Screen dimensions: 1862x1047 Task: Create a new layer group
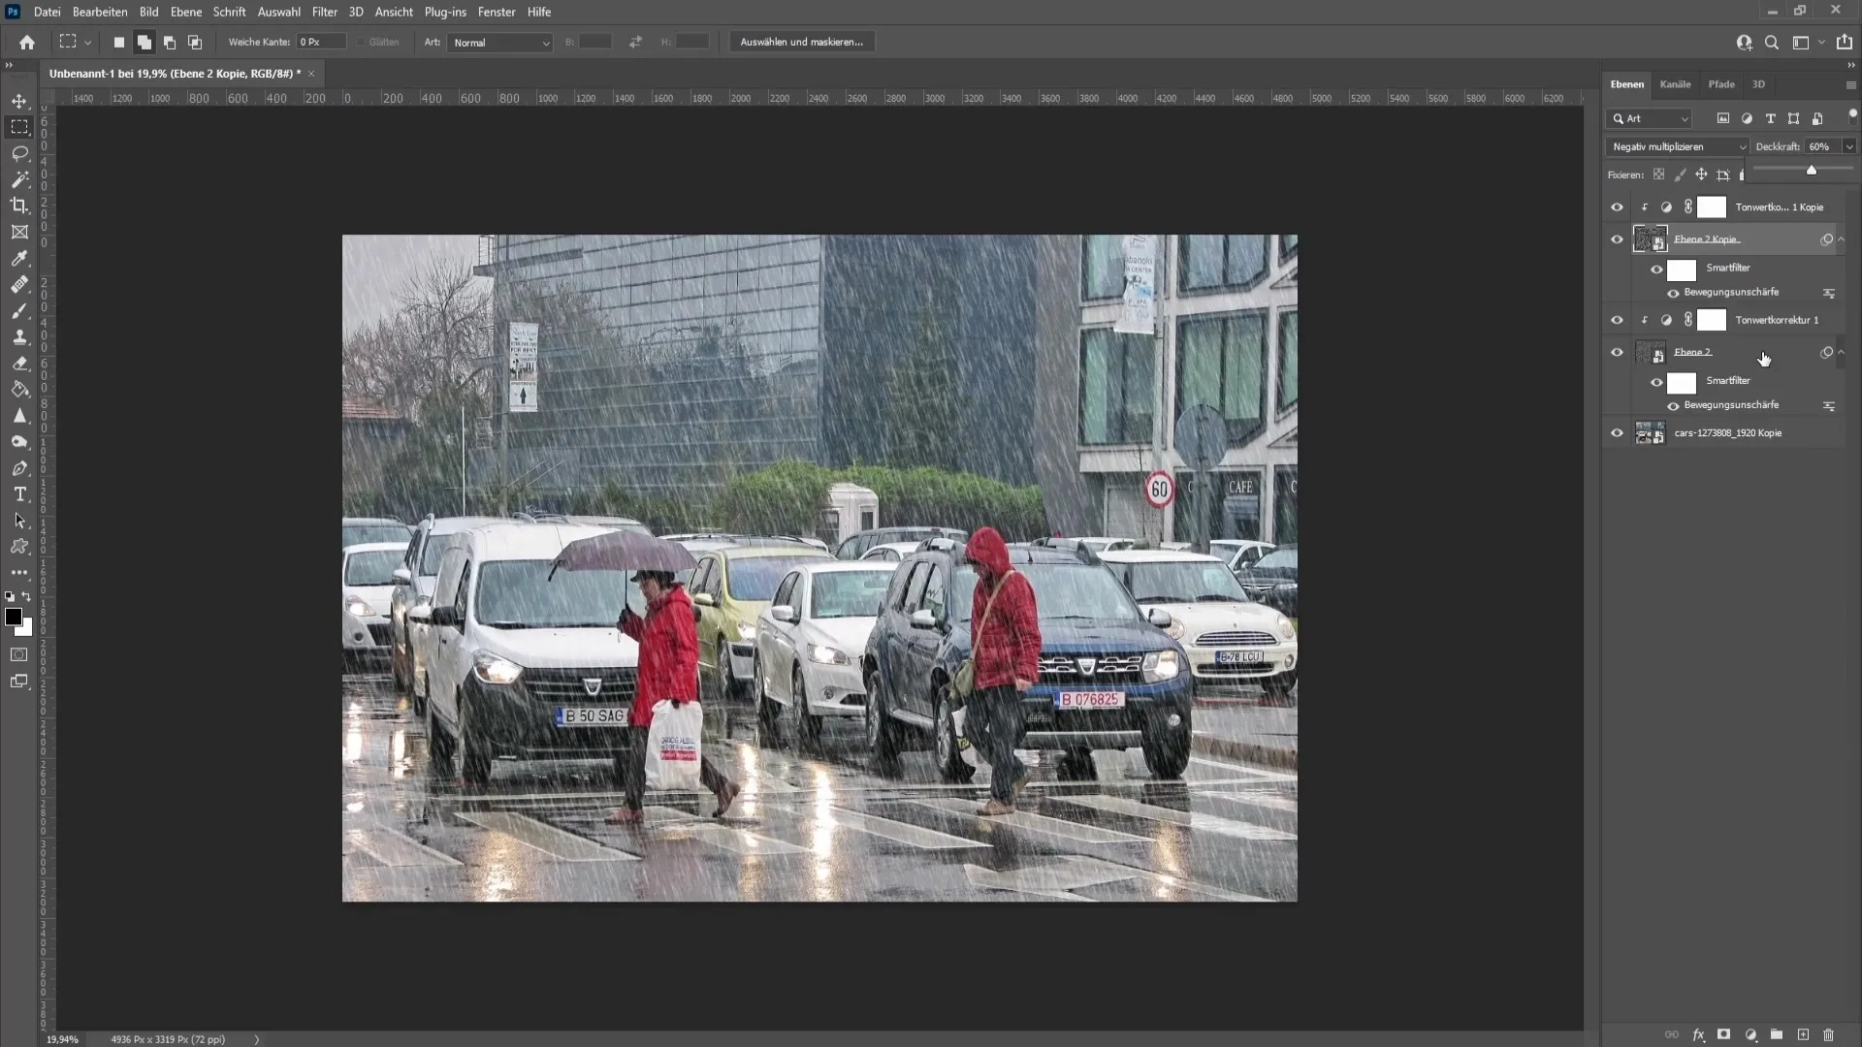[x=1777, y=1035]
